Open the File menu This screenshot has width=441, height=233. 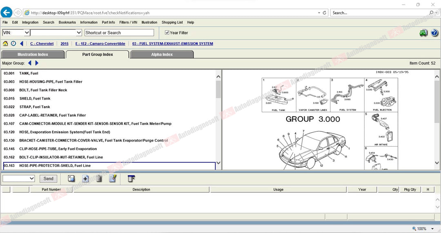5,22
